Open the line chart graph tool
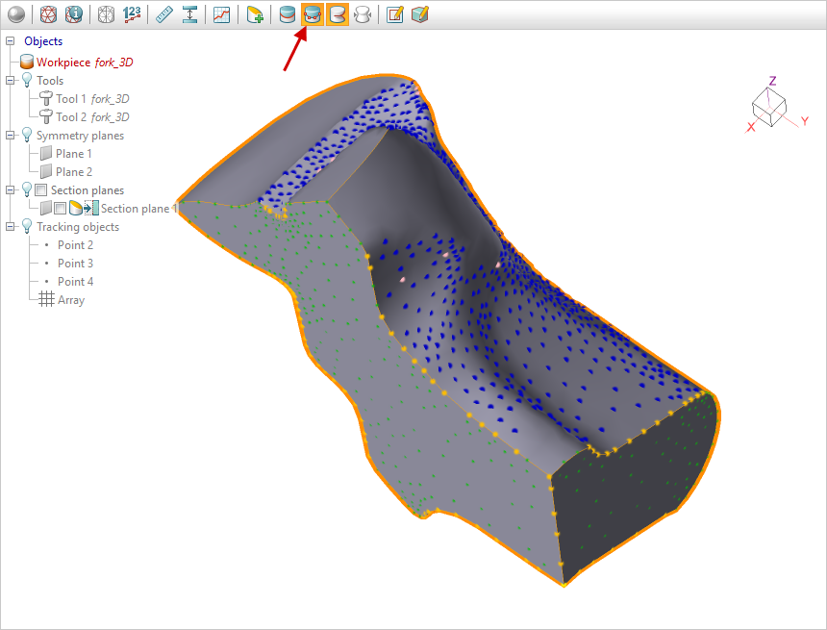Image resolution: width=827 pixels, height=630 pixels. pyautogui.click(x=222, y=14)
